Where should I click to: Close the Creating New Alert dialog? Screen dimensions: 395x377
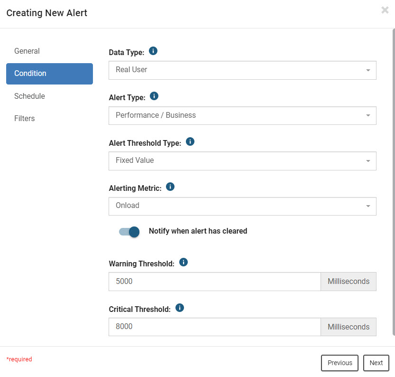385,10
